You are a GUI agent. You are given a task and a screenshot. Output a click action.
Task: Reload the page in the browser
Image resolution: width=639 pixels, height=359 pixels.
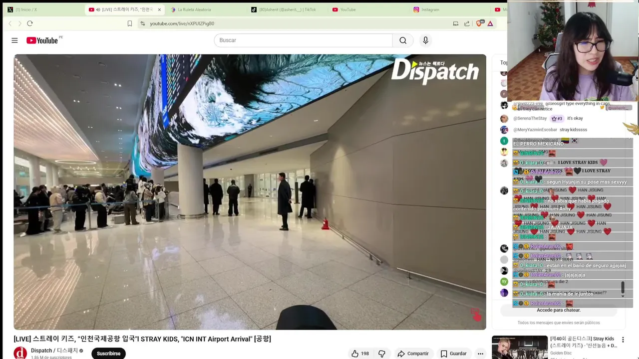pyautogui.click(x=30, y=23)
